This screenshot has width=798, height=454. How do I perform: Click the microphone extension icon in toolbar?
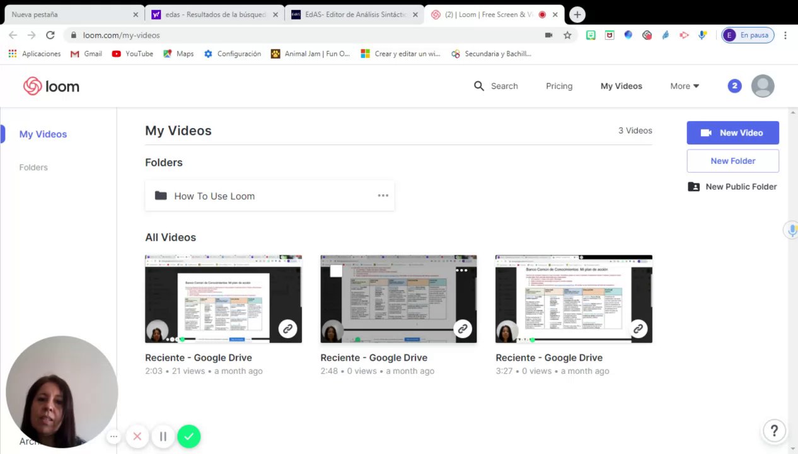(x=702, y=35)
